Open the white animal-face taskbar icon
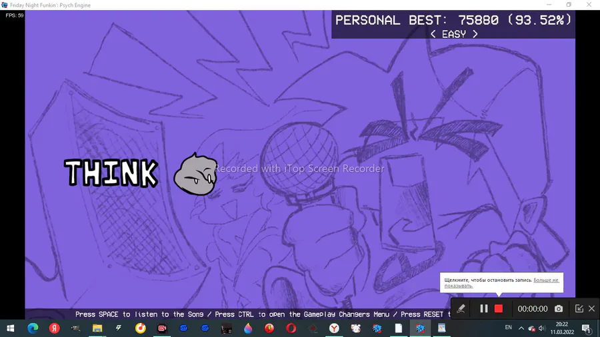600x337 pixels. [355, 328]
